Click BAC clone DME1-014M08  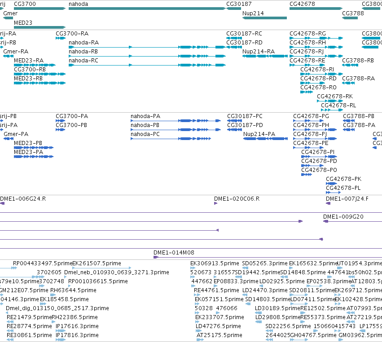(268, 257)
